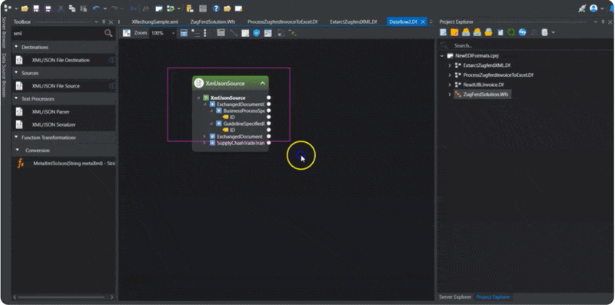Switch to the ZugFerdSolution.Wfs tab
This screenshot has height=305, width=615.
(x=213, y=22)
